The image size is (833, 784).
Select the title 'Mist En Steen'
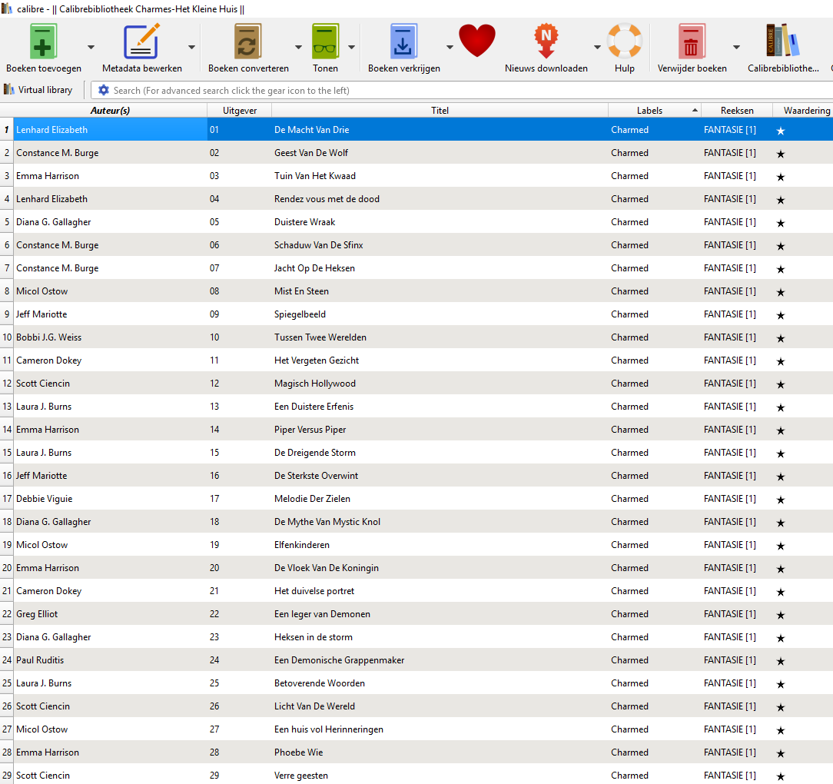coord(301,291)
